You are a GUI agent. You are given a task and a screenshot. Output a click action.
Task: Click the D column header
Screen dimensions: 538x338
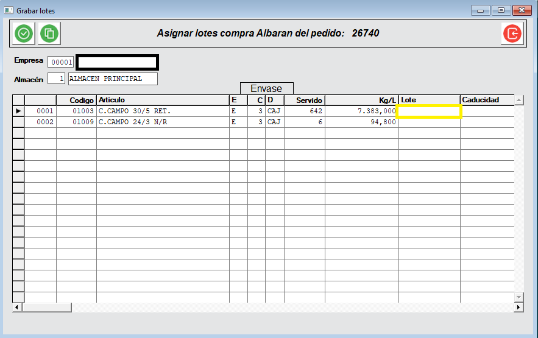point(275,100)
